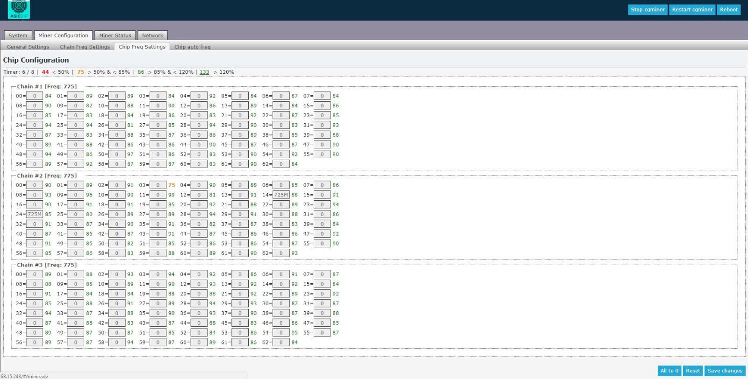Viewport: 748px width, 379px height.
Task: Click Chain #3 chip 07 frequency field
Action: [x=322, y=274]
